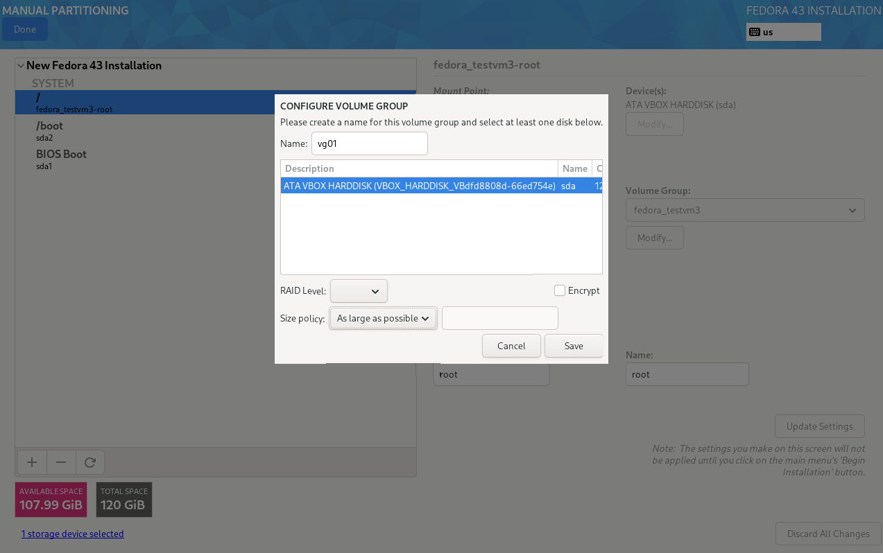Collapse the New Fedora 43 Installation tree
The width and height of the screenshot is (883, 553).
(21, 66)
